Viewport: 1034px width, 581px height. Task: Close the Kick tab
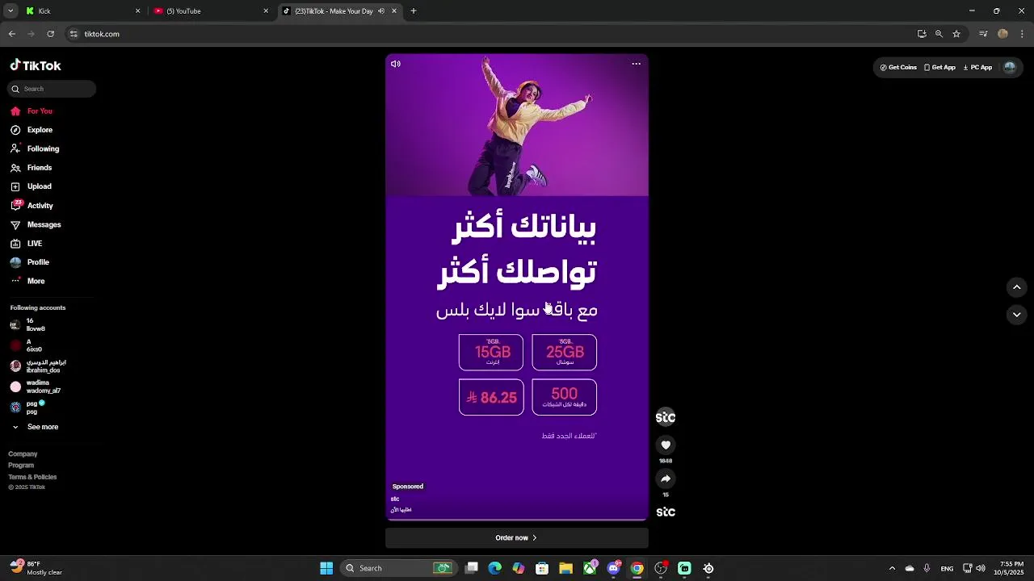(x=137, y=11)
